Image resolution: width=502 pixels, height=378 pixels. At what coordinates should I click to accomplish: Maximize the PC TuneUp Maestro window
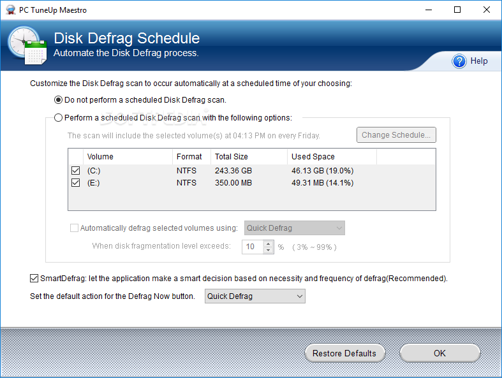click(457, 10)
